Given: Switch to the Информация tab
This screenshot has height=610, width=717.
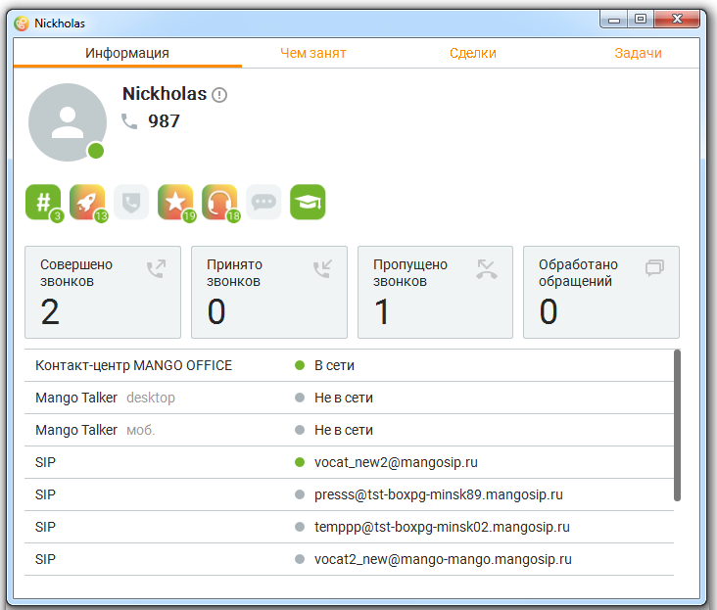Looking at the screenshot, I should (x=127, y=53).
